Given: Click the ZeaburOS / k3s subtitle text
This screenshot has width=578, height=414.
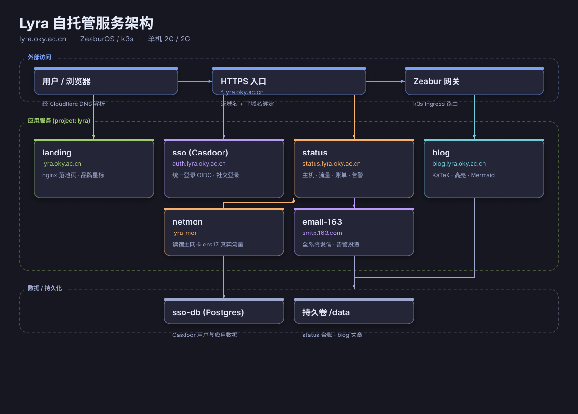Looking at the screenshot, I should (107, 39).
